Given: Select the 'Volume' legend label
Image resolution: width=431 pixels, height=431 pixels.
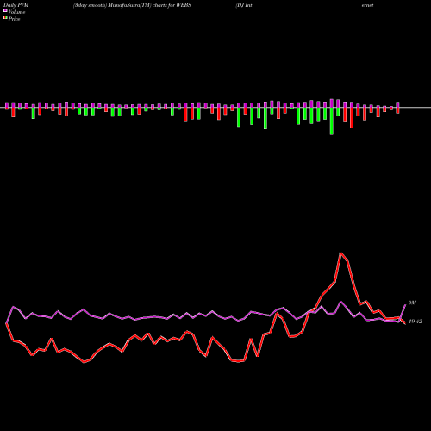Looking at the screenshot, I should 16,12.
